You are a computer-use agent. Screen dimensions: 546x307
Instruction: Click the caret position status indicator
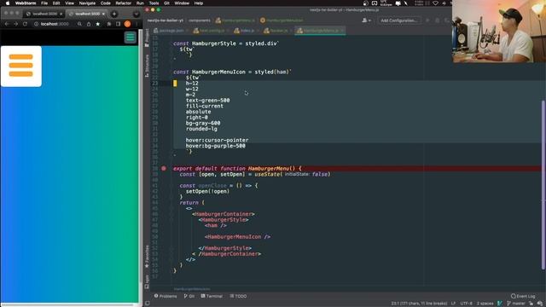[419, 304]
